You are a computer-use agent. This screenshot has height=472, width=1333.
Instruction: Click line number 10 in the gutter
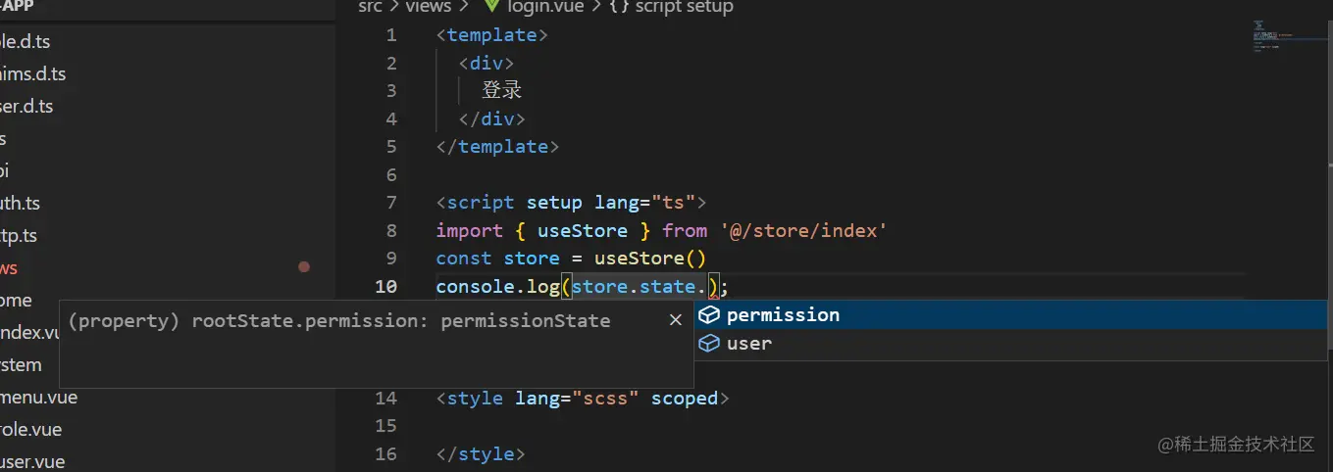[x=385, y=287]
